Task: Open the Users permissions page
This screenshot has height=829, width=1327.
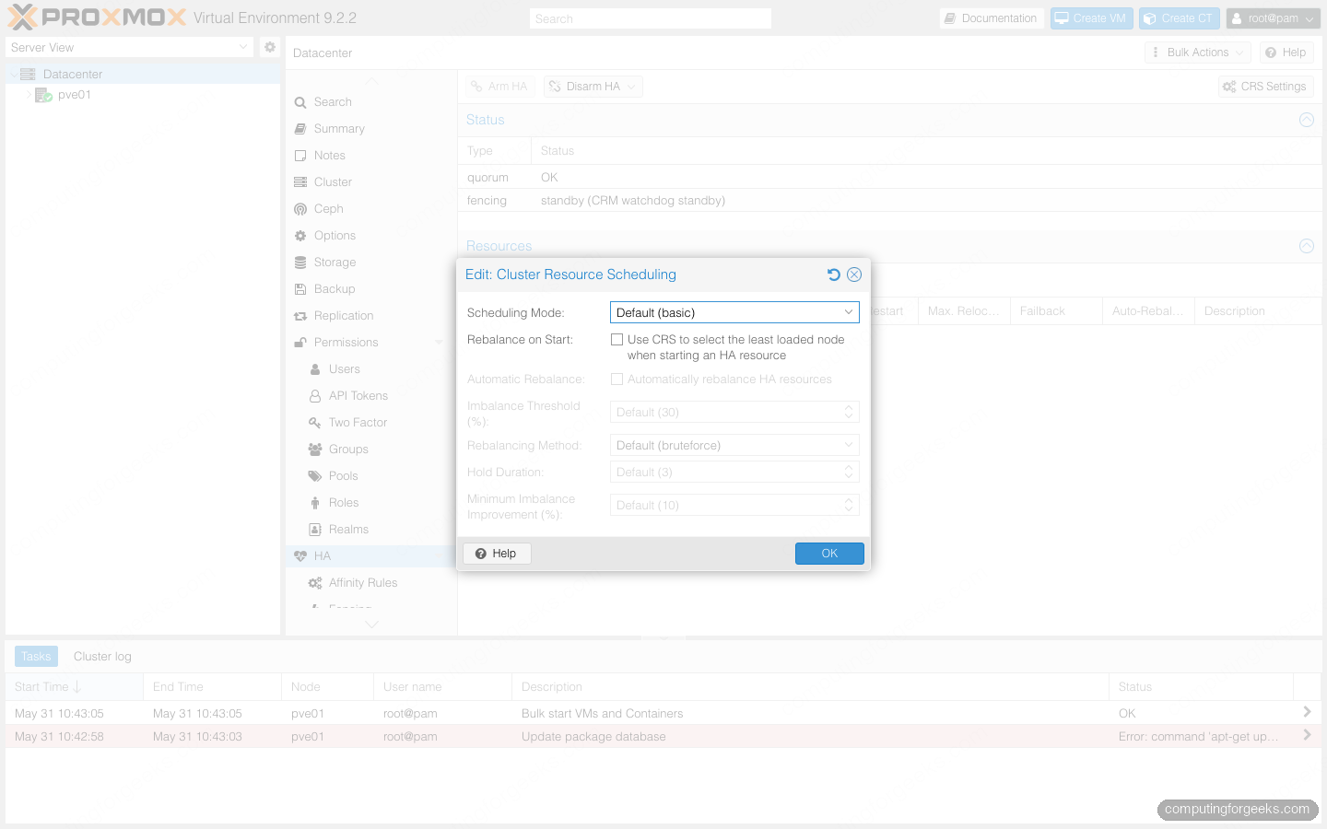Action: (345, 368)
